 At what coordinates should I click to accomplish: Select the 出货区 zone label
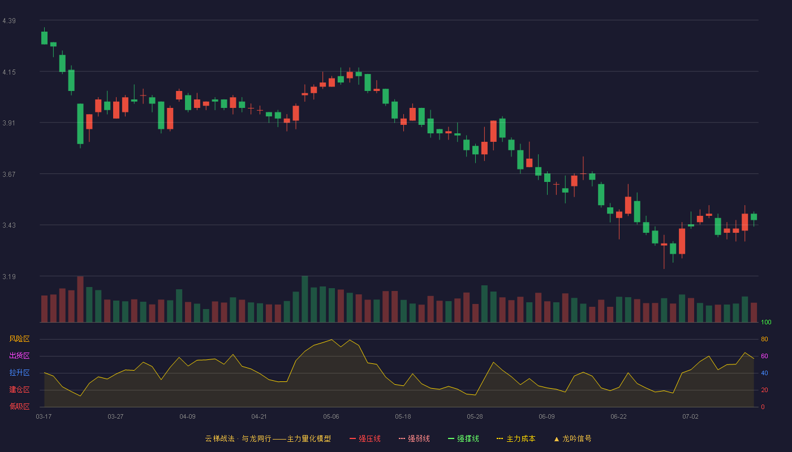[19, 356]
